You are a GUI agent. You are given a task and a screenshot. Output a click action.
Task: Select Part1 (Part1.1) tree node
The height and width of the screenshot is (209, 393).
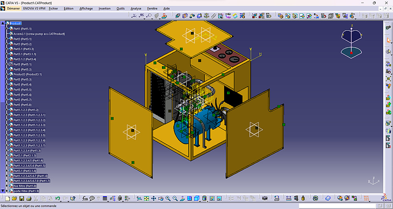pyautogui.click(x=22, y=29)
